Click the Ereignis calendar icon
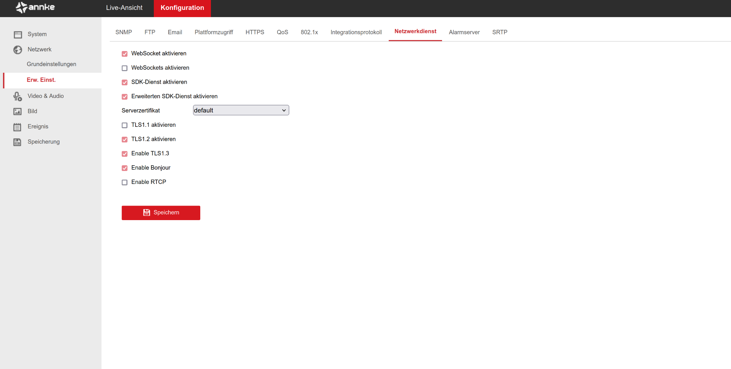The image size is (731, 369). [18, 127]
